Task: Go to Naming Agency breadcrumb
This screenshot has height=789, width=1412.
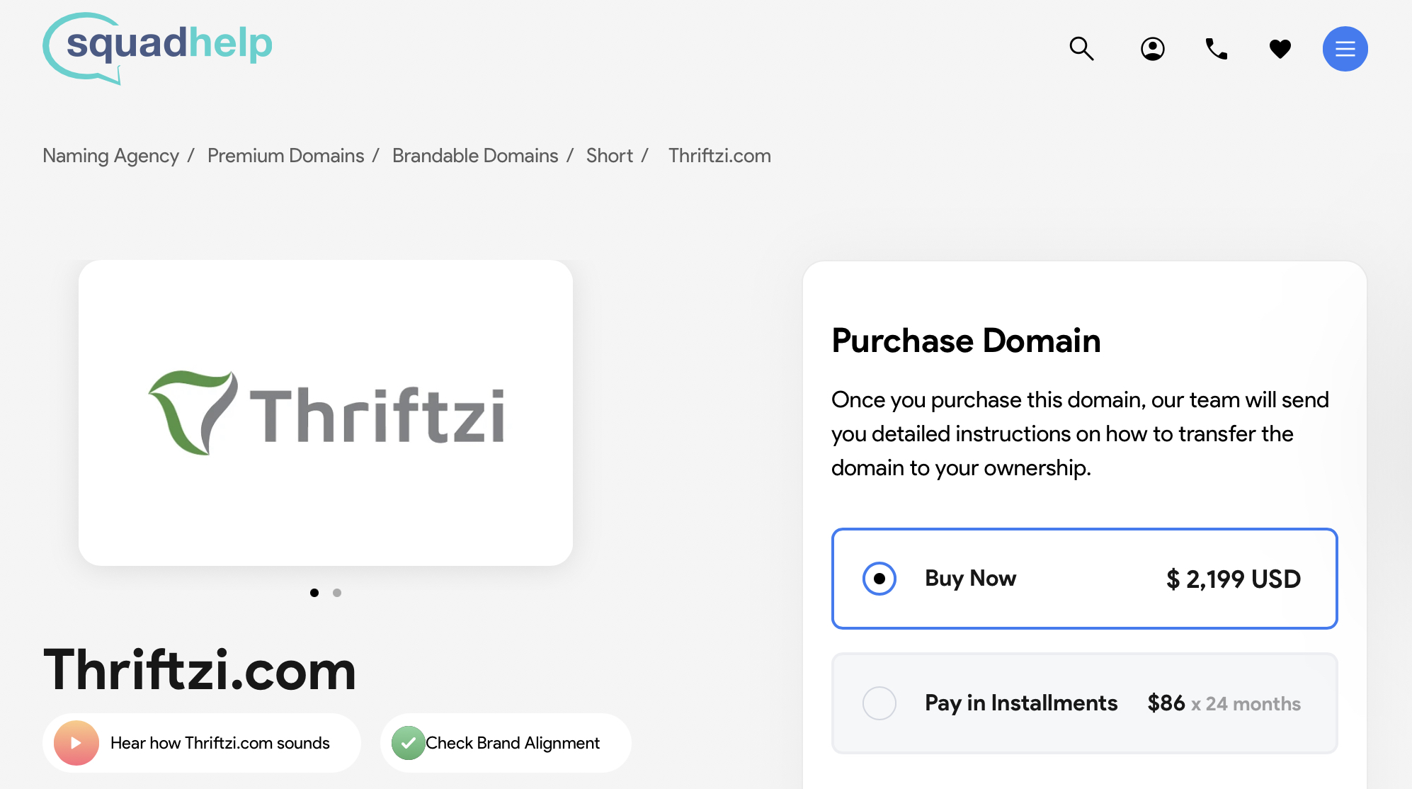Action: pos(110,155)
